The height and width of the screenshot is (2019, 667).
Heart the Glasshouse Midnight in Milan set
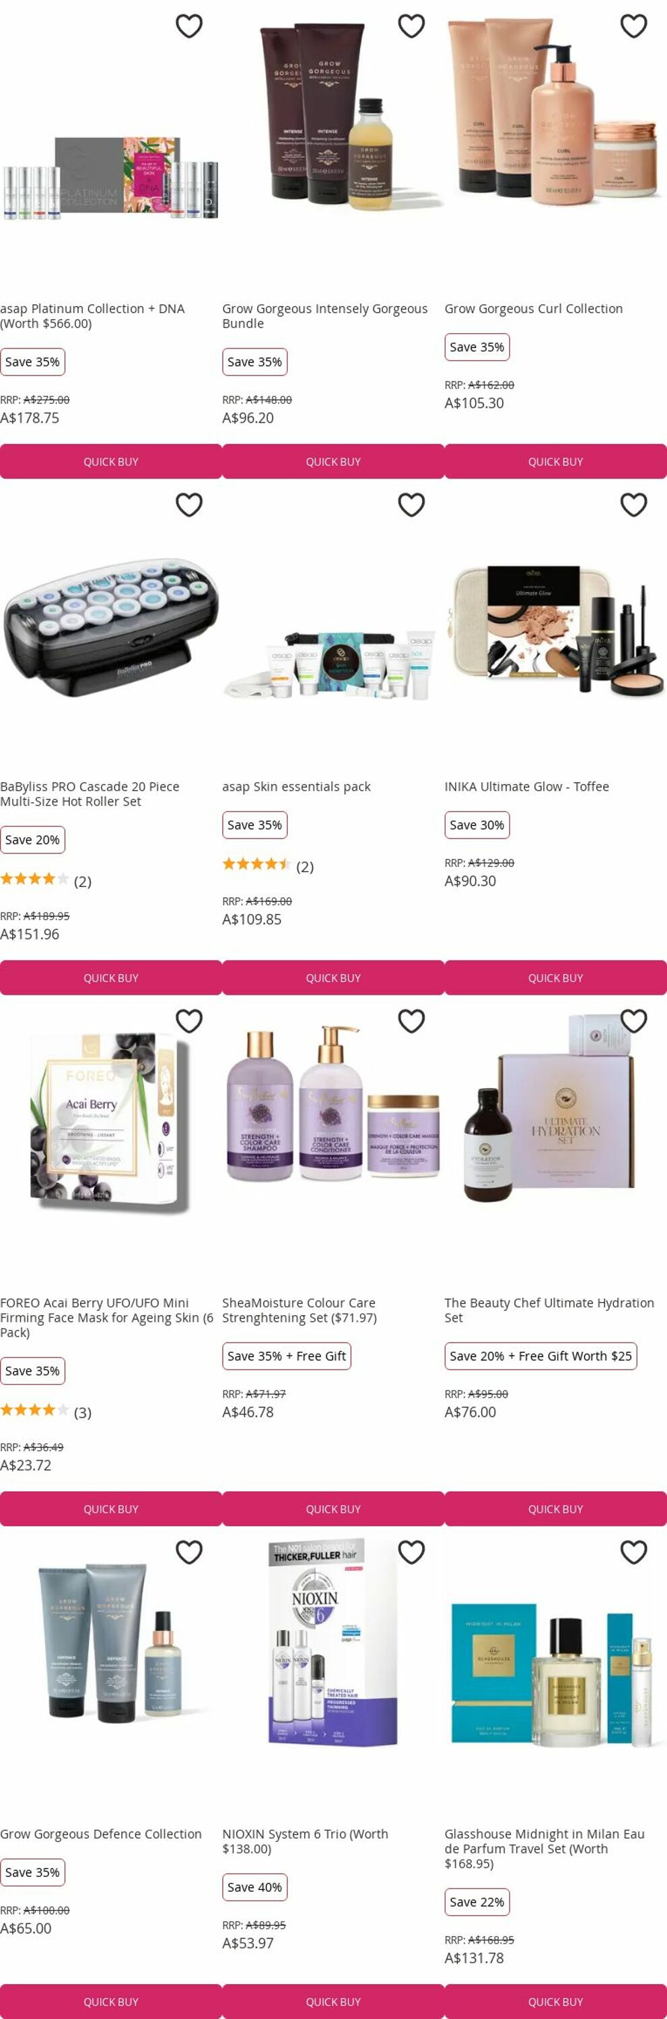pos(634,1552)
